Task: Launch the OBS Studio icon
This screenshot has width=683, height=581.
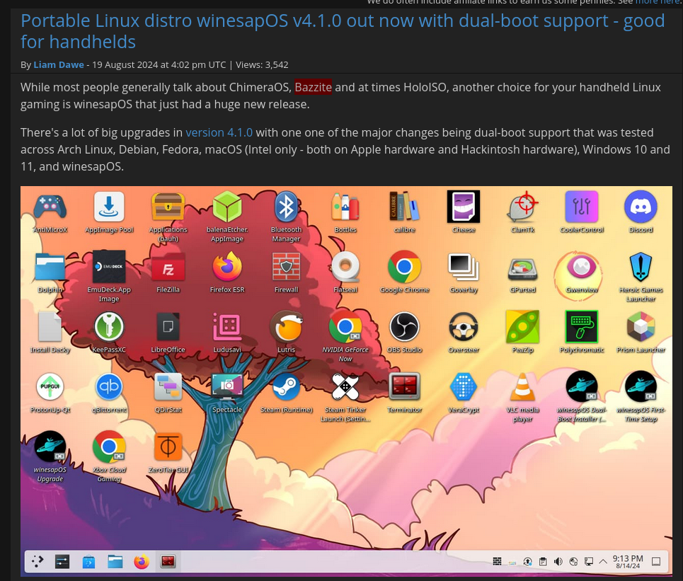Action: (404, 326)
